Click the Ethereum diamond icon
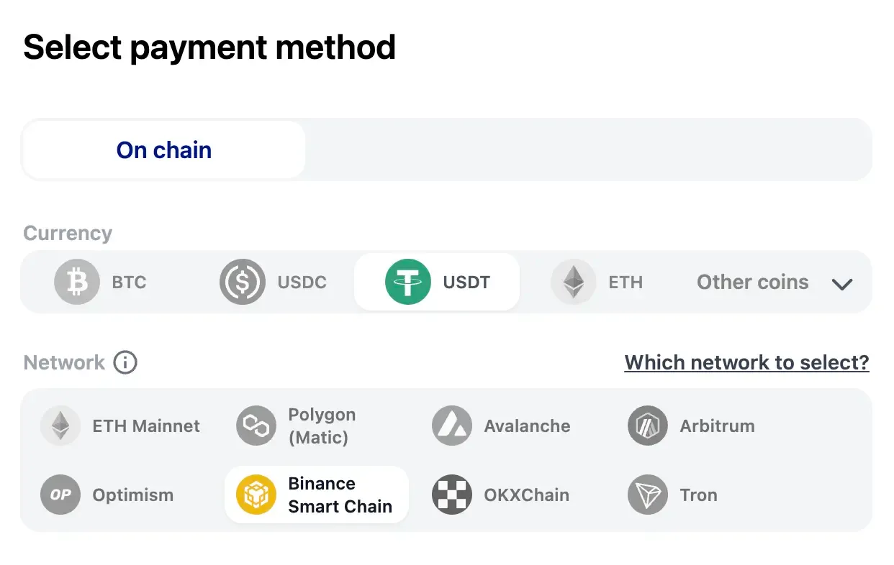This screenshot has height=565, width=894. pos(572,282)
